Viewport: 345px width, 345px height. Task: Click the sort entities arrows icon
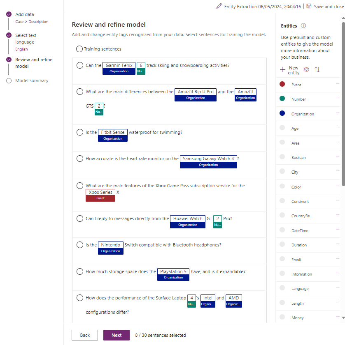317,70
